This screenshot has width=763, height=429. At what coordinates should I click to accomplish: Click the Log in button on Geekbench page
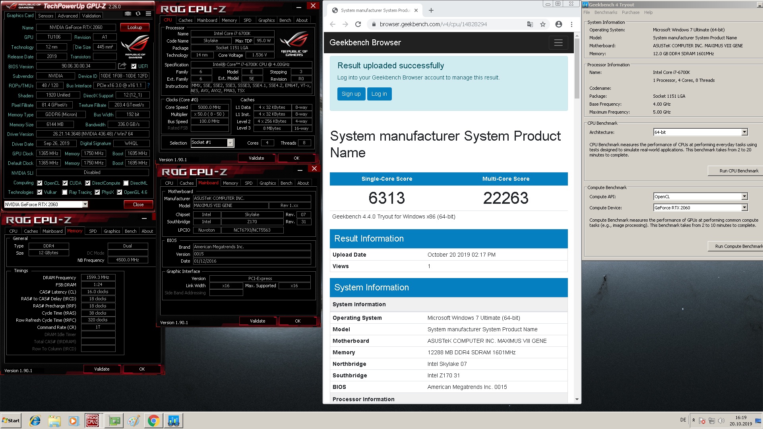[x=379, y=94]
